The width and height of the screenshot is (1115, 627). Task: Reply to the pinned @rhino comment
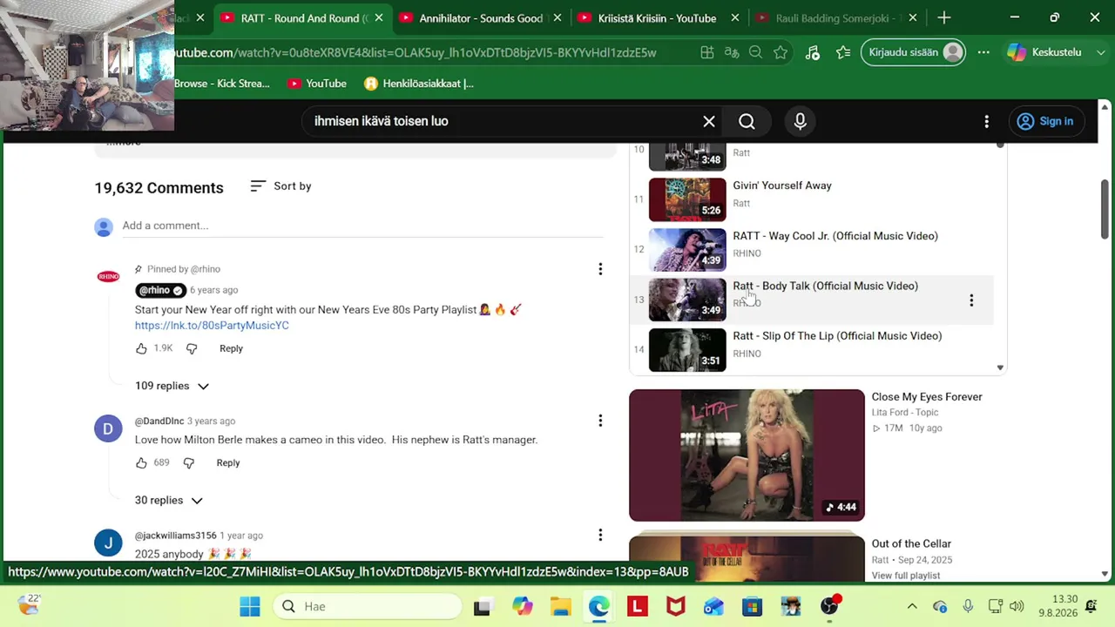[231, 348]
